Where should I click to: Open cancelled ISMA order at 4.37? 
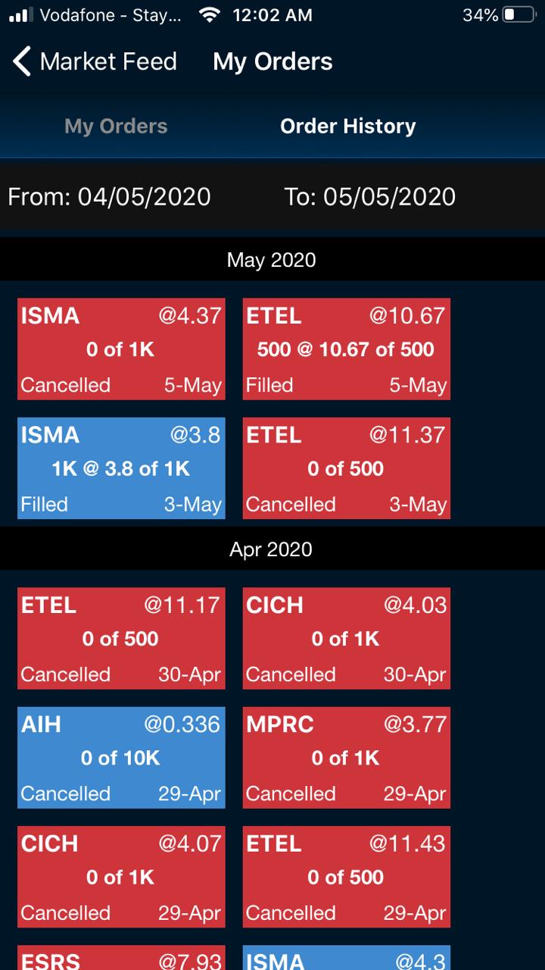(121, 349)
